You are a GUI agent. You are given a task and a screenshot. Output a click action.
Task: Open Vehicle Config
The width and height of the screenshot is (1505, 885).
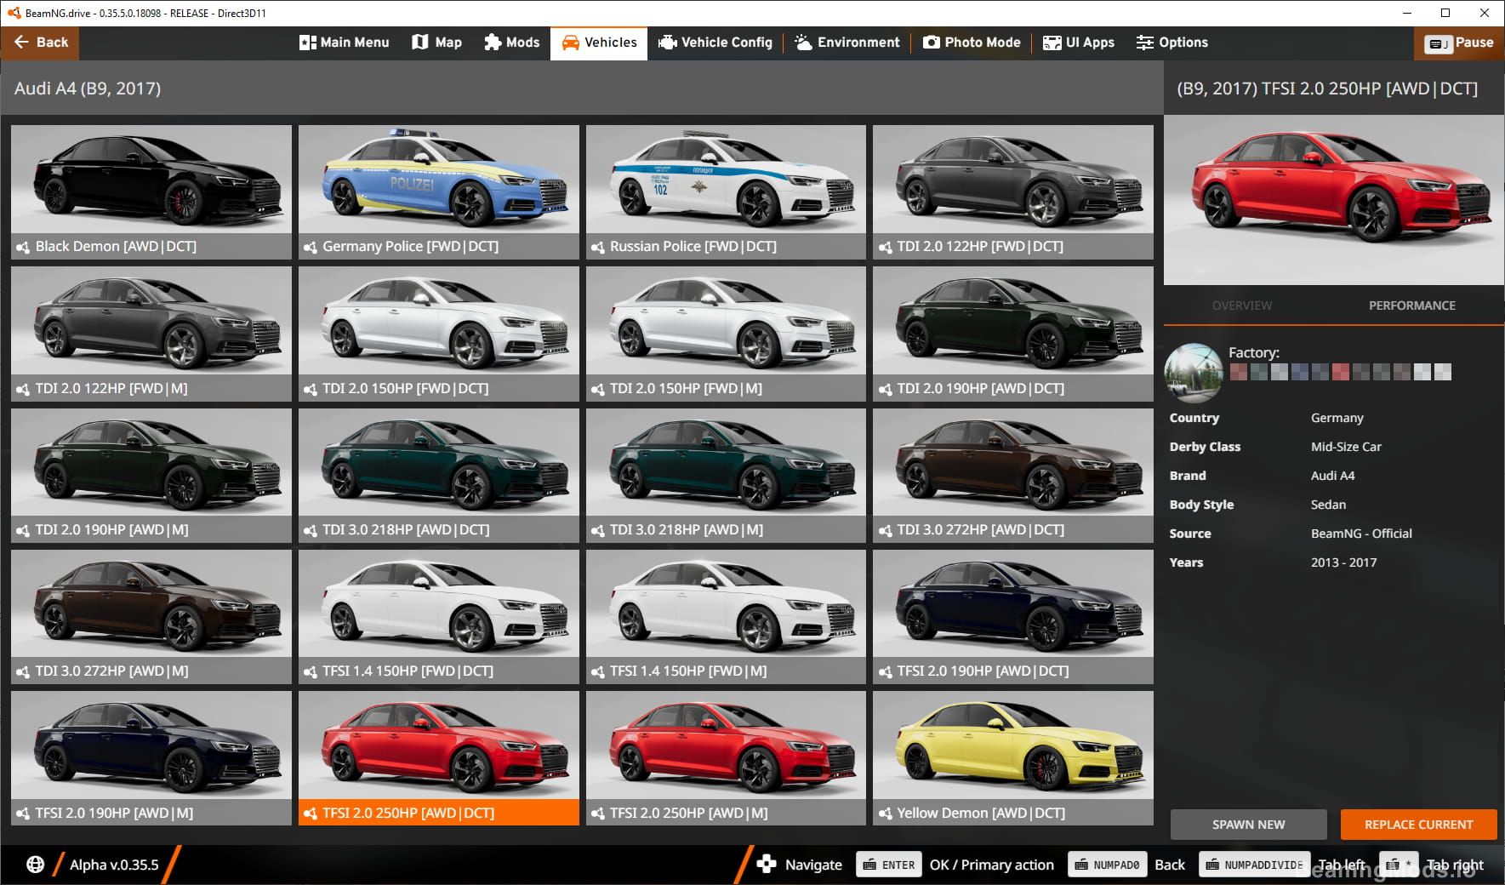715,43
